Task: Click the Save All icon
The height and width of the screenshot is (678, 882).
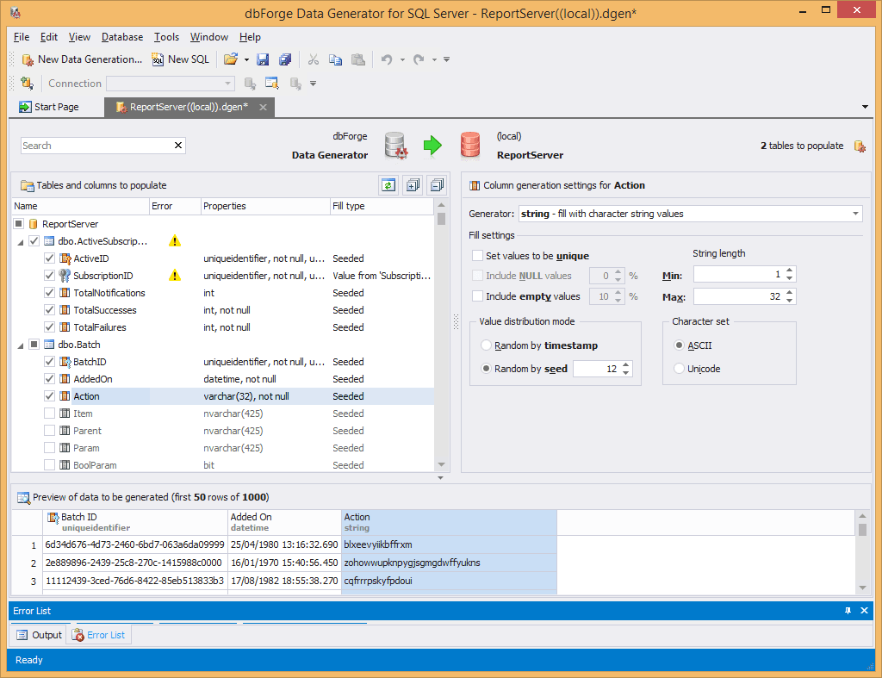Action: tap(285, 59)
